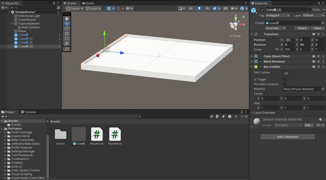
Task: Click the Add Component button
Action: pyautogui.click(x=288, y=137)
